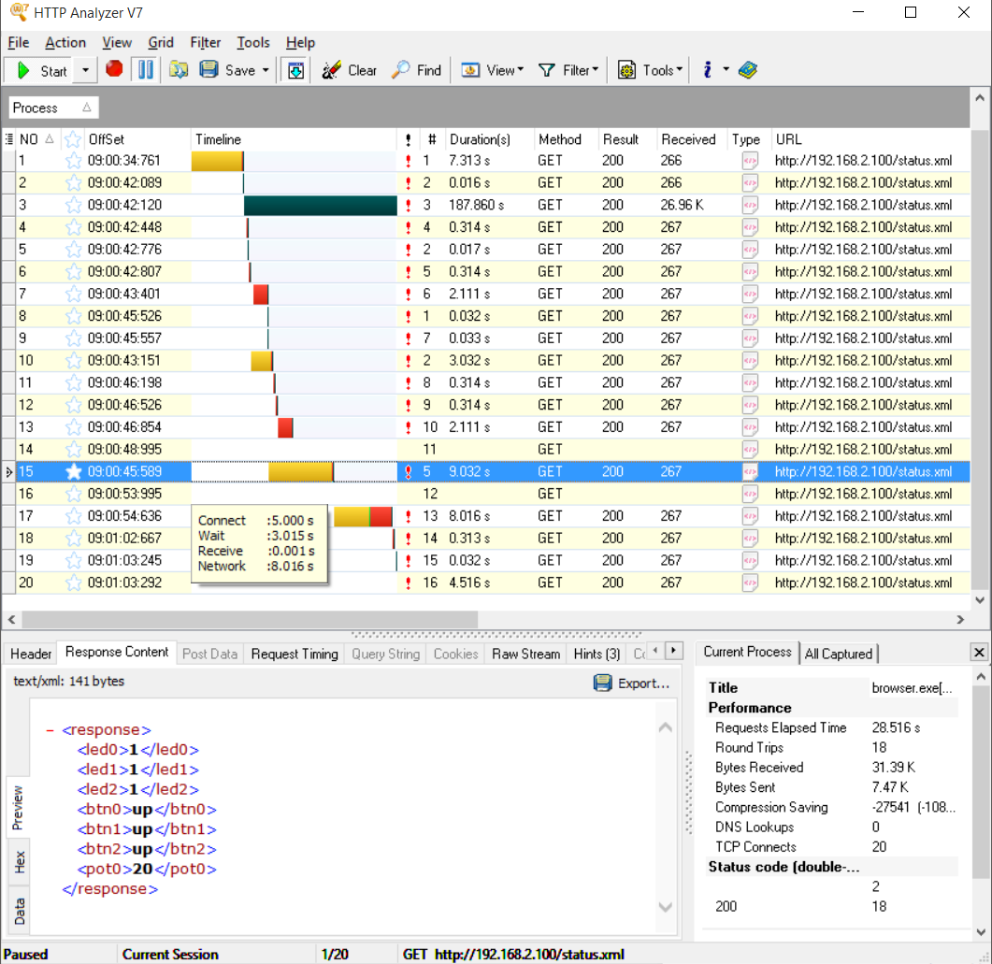The width and height of the screenshot is (992, 964).
Task: Switch to the Raw Stream tab
Action: point(525,654)
